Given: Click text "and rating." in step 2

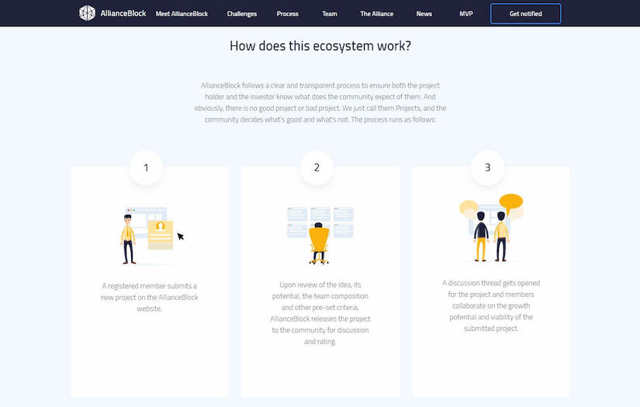Looking at the screenshot, I should 320,342.
